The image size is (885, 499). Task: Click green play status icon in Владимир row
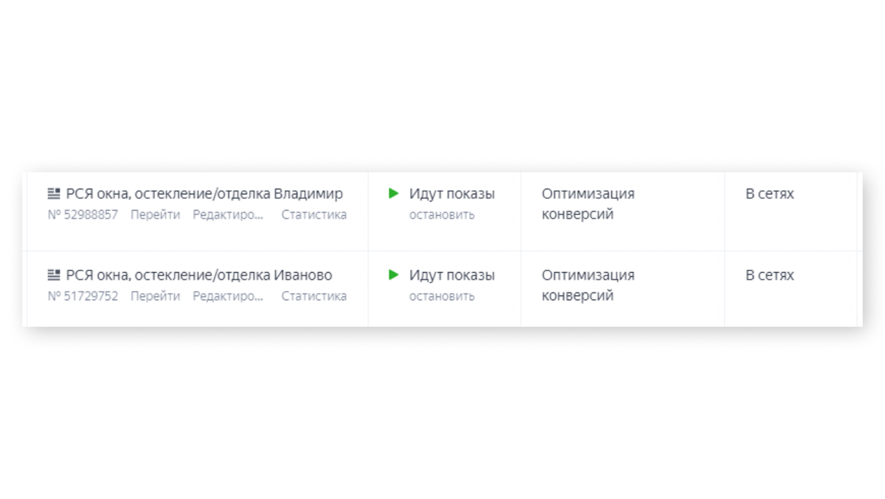coord(394,193)
